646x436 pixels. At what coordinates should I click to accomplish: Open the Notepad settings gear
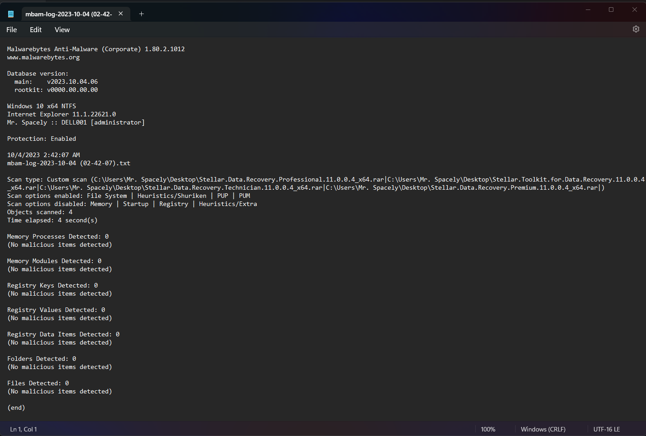click(x=636, y=29)
